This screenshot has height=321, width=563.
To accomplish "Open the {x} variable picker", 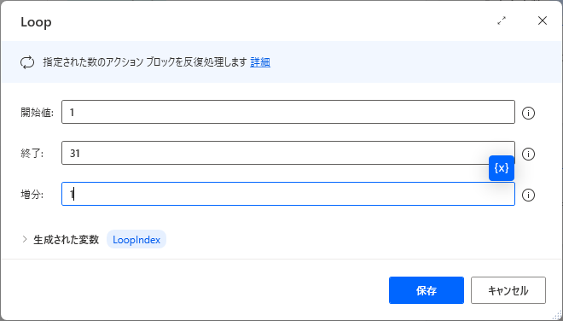I will pyautogui.click(x=502, y=168).
